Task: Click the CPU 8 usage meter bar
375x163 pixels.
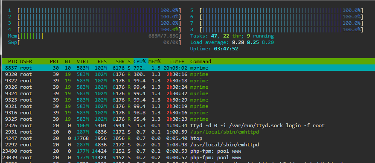Action: pyautogui.click(x=282, y=30)
